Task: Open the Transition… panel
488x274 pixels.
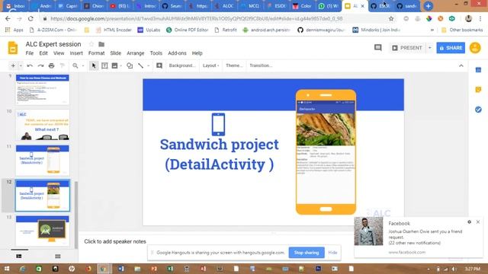Action: 261,65
